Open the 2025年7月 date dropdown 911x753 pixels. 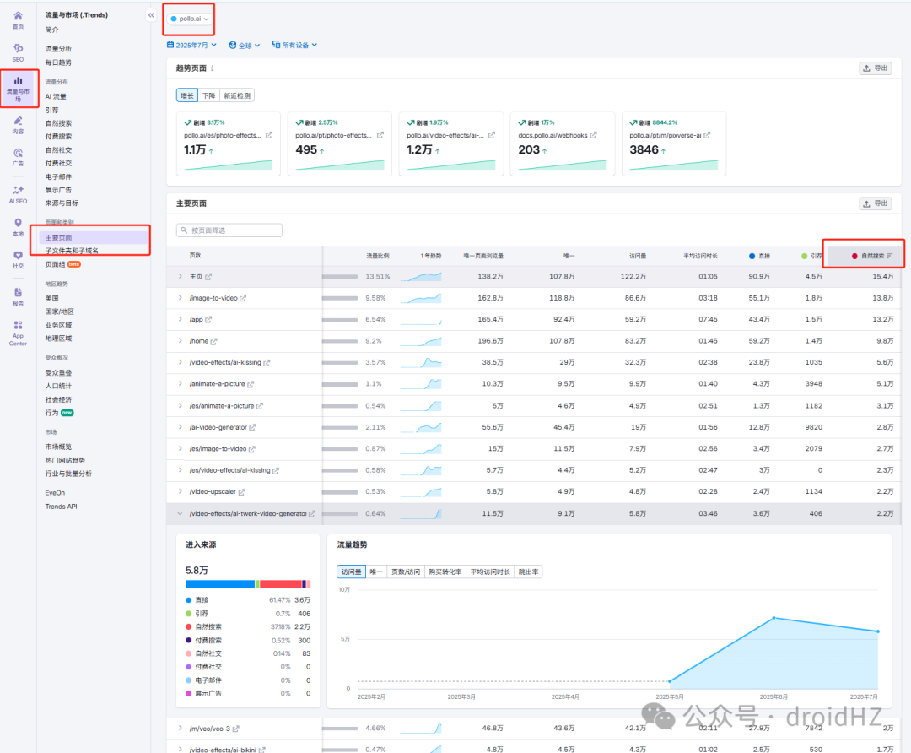coord(191,45)
